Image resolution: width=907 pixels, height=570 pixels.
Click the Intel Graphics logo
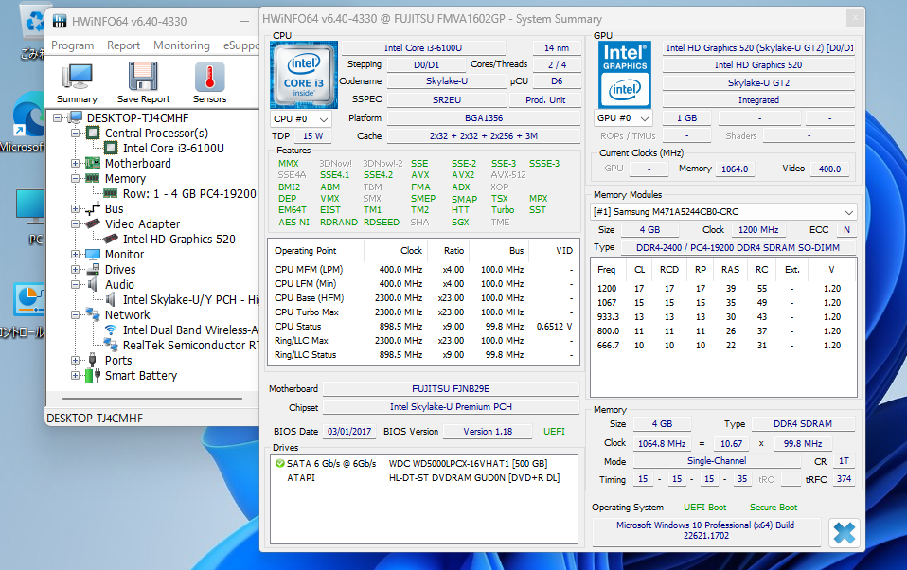[625, 74]
